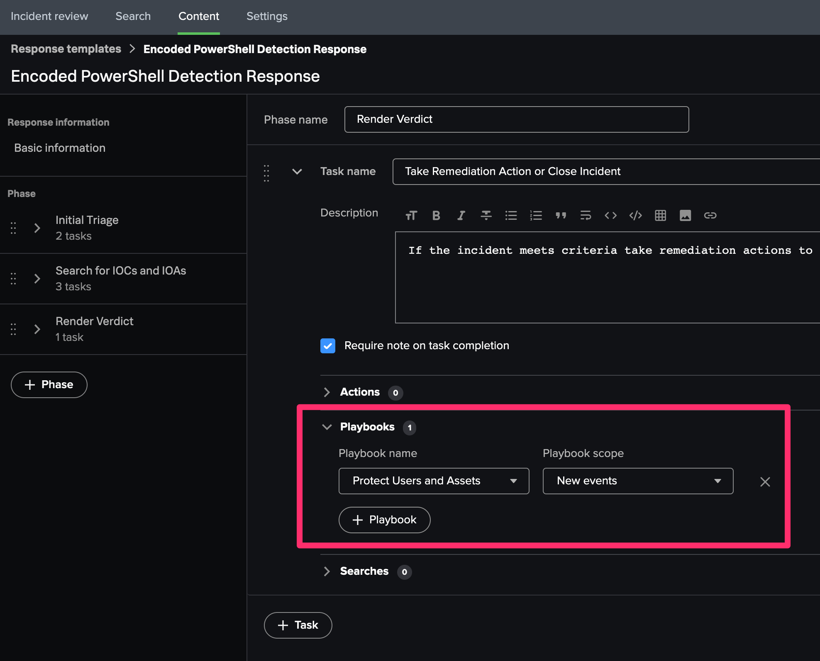Switch to the Incident review tab
This screenshot has width=820, height=661.
pos(49,17)
